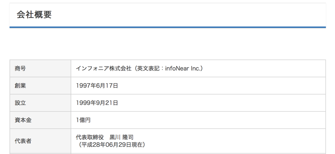Click the 代表者 row label
The height and width of the screenshot is (154, 335).
pyautogui.click(x=23, y=141)
